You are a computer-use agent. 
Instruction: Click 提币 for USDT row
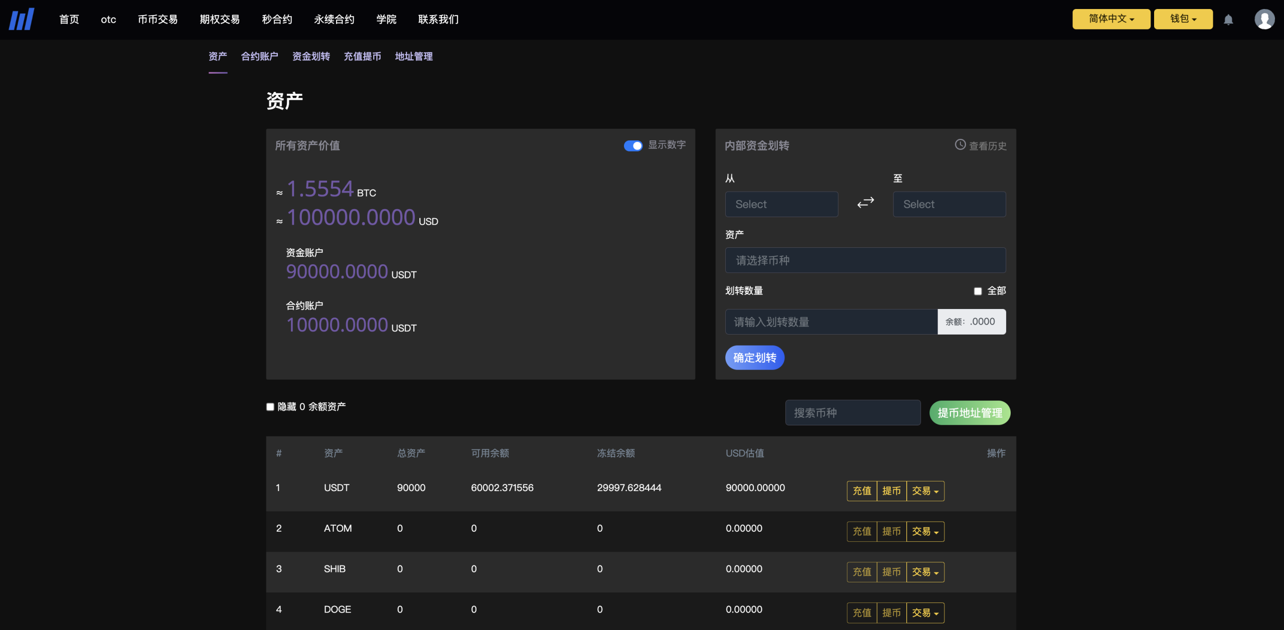coord(891,491)
